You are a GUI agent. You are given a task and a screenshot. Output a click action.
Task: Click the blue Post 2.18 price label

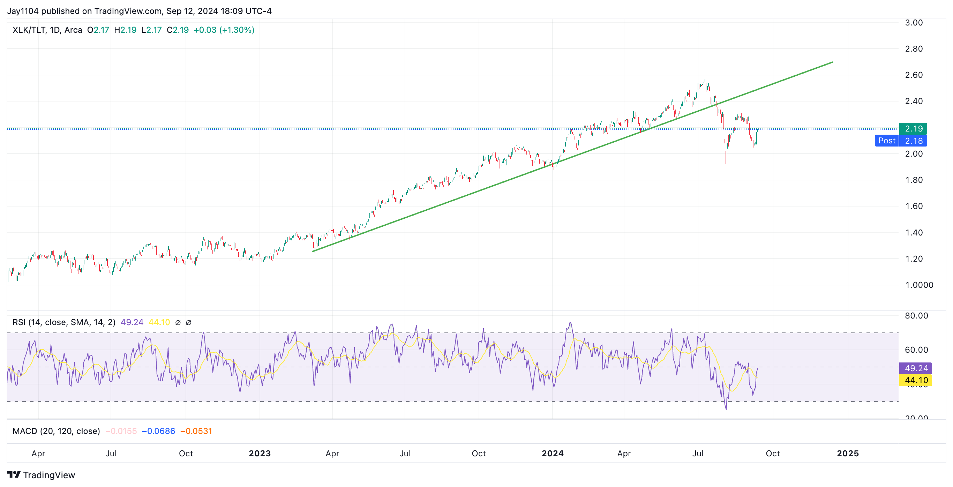(901, 141)
